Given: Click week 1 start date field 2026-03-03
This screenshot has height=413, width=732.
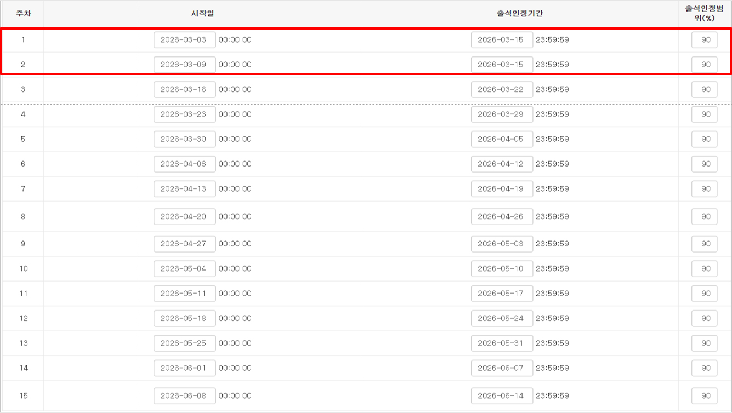Looking at the screenshot, I should pos(184,40).
